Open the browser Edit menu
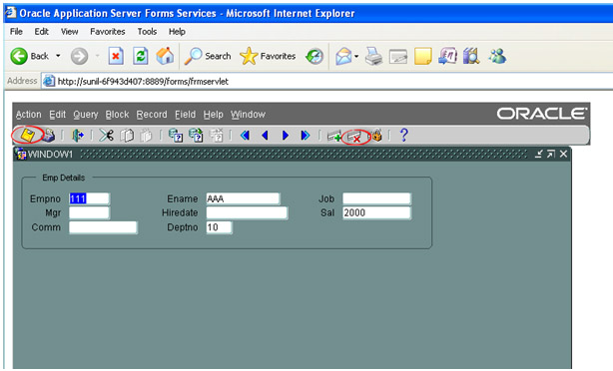Screen dimensions: 613x371 click(41, 32)
